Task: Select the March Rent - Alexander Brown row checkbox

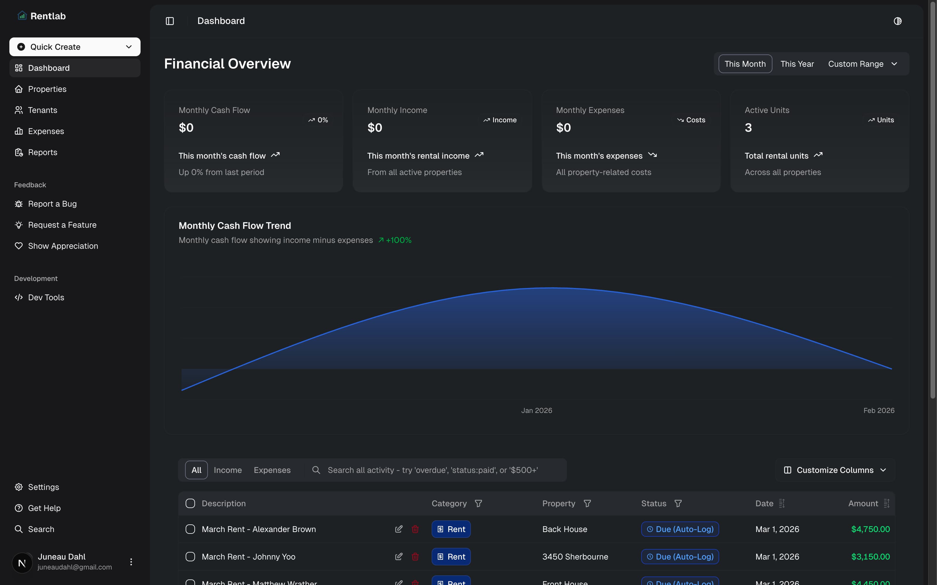Action: 190,529
